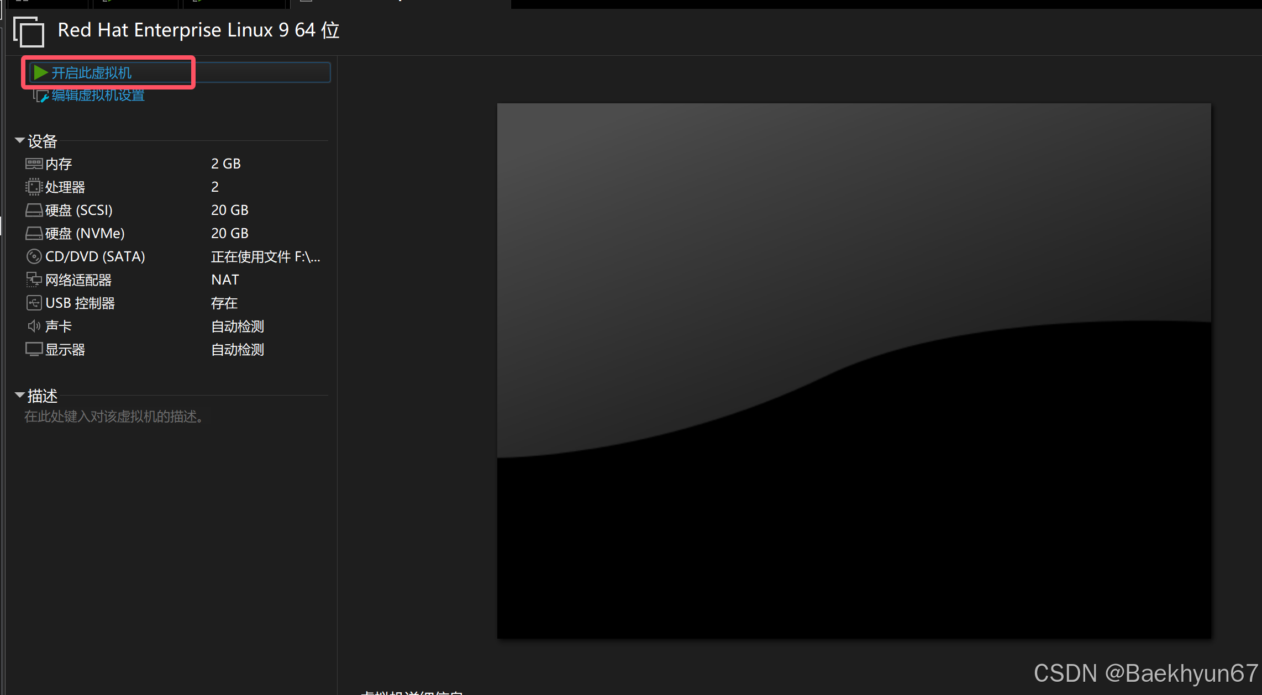This screenshot has width=1262, height=695.
Task: Click the green play power-on icon
Action: 40,72
